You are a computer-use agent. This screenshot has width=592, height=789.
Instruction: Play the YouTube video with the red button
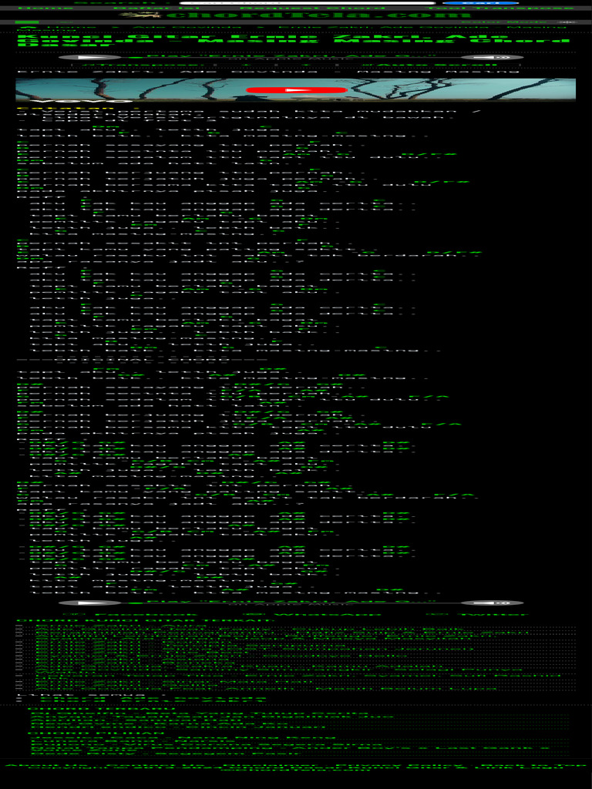[x=297, y=90]
